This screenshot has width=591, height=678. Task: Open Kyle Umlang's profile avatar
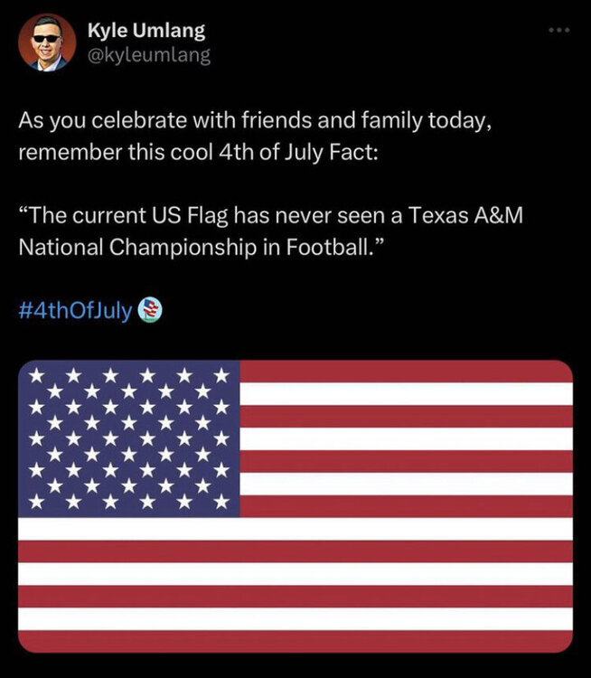[x=47, y=42]
